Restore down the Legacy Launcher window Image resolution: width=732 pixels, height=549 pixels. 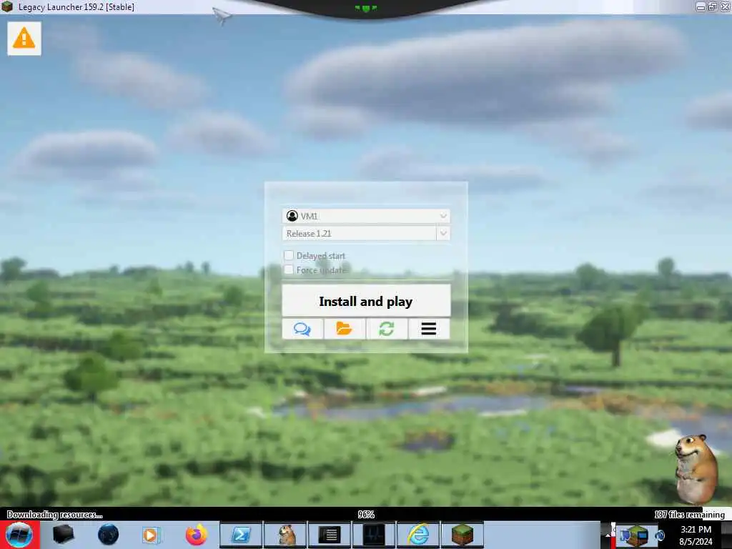(x=713, y=6)
